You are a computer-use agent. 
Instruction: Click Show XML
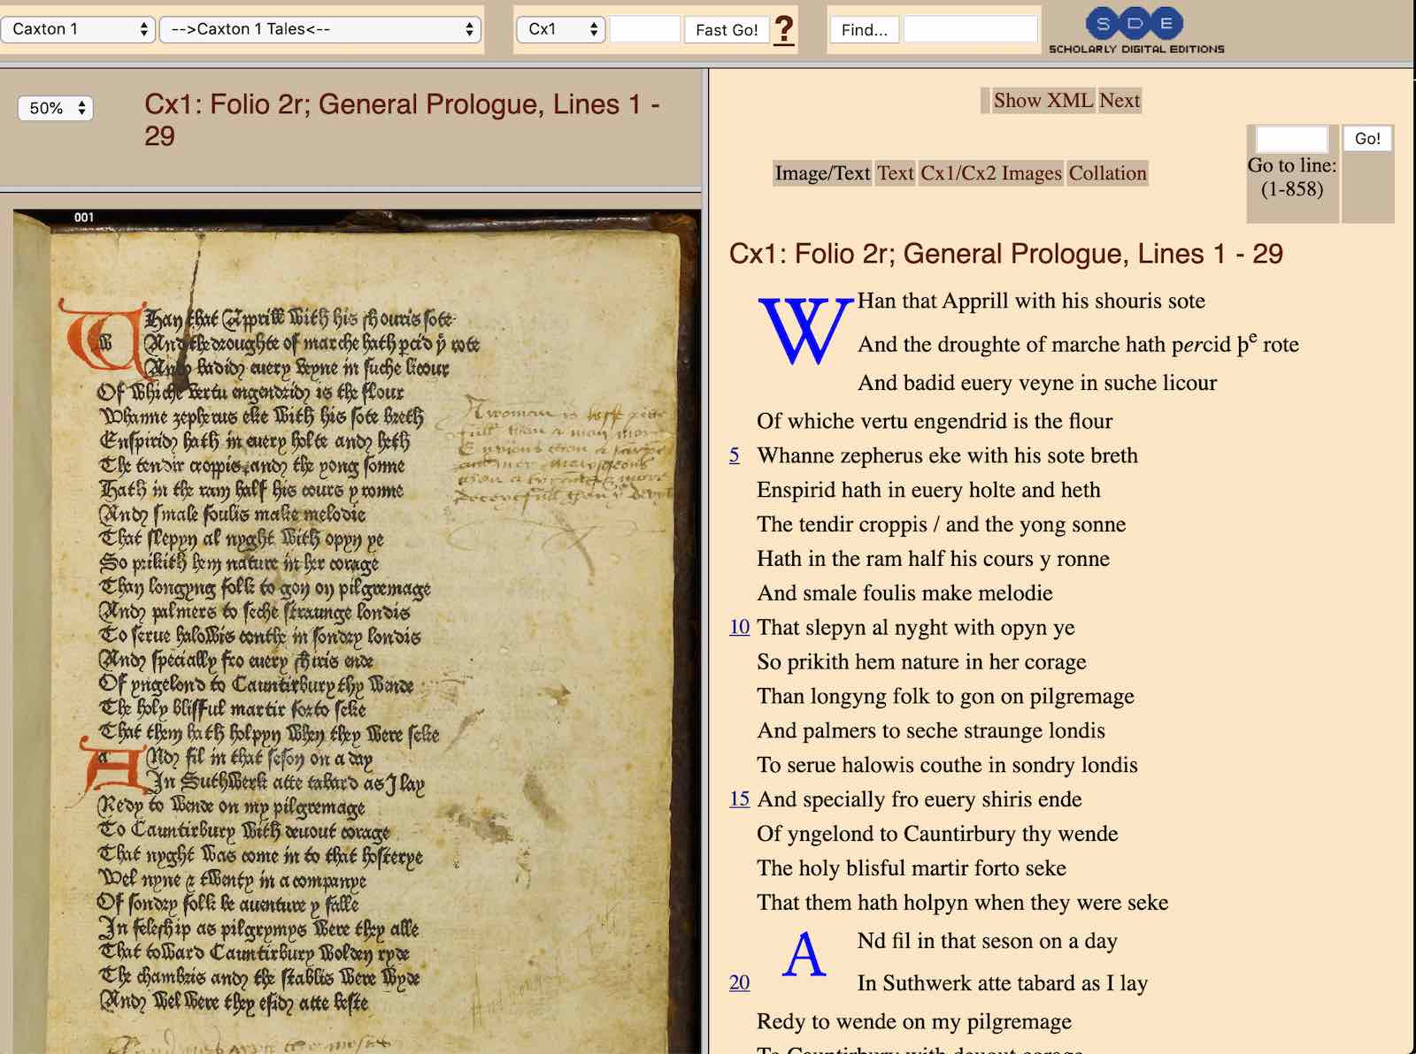coord(1043,101)
